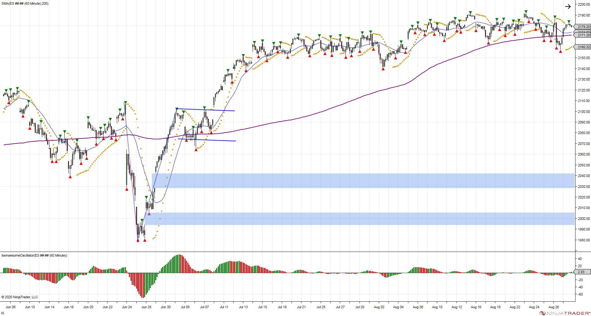Click the 2200.00 price axis label
This screenshot has height=316, width=591.
coord(584,4)
